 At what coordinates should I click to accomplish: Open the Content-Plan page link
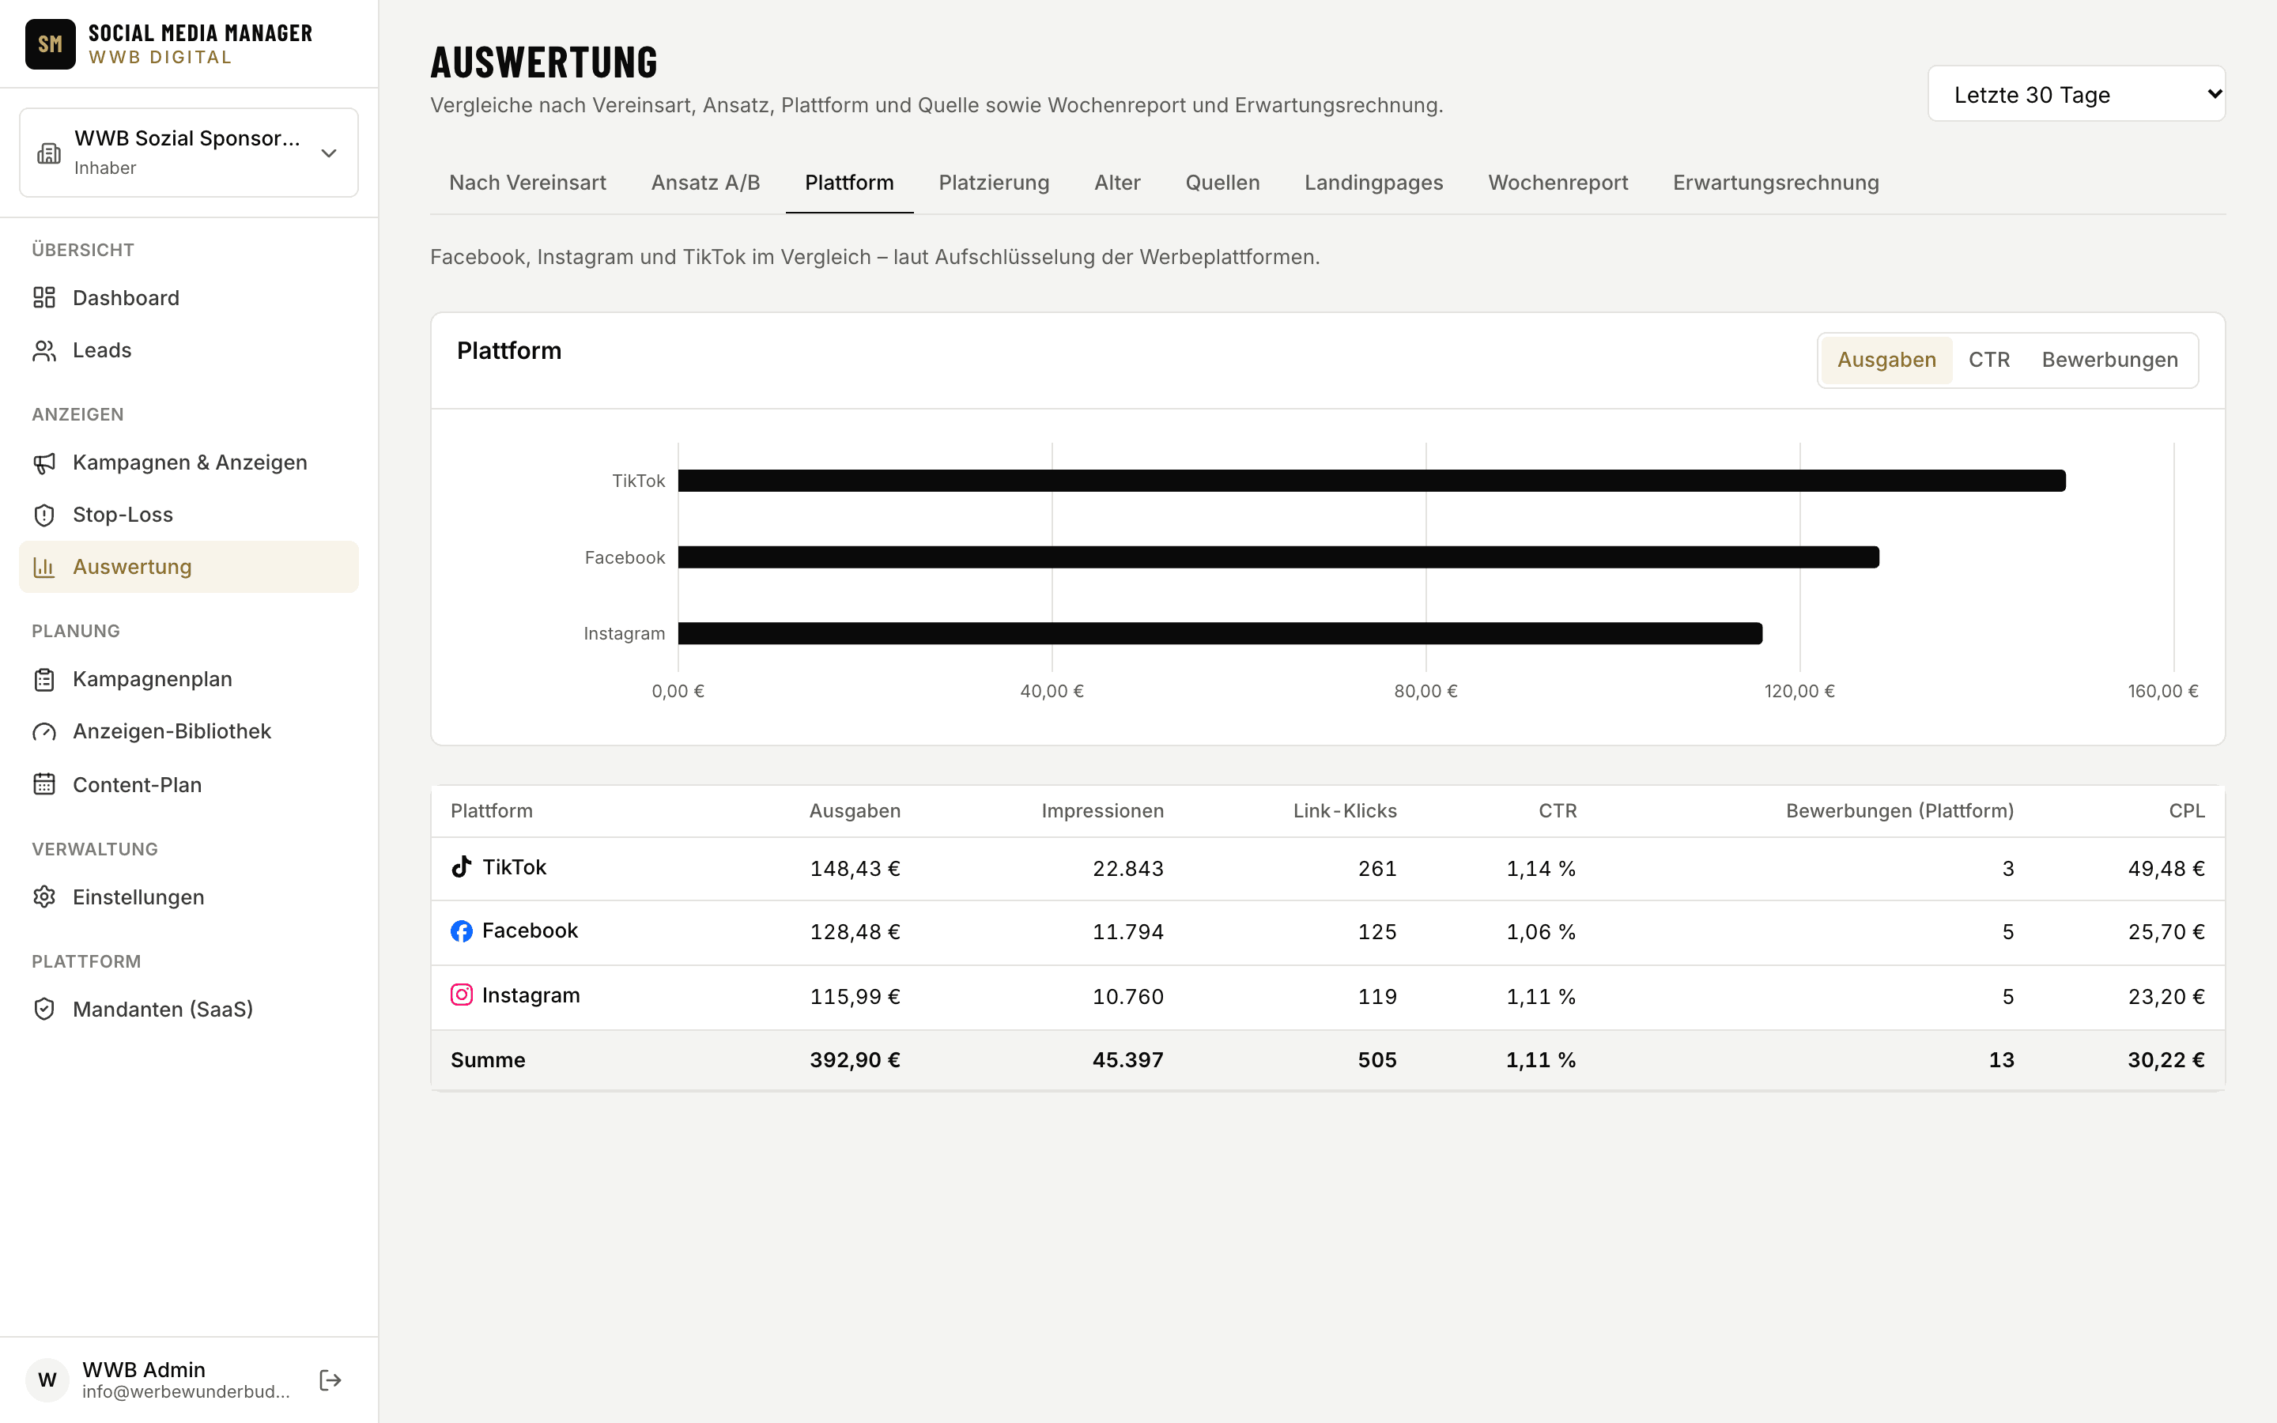tap(188, 784)
